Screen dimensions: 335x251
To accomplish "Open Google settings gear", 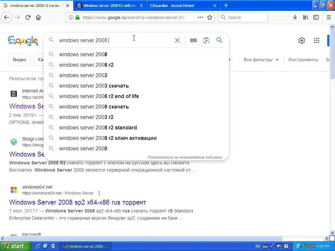I will click(x=301, y=40).
